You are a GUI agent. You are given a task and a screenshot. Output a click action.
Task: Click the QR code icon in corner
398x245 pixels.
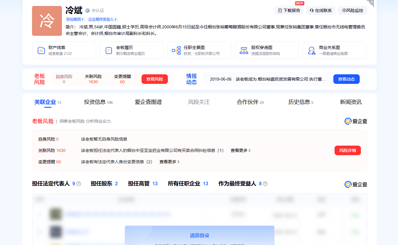pos(371,3)
